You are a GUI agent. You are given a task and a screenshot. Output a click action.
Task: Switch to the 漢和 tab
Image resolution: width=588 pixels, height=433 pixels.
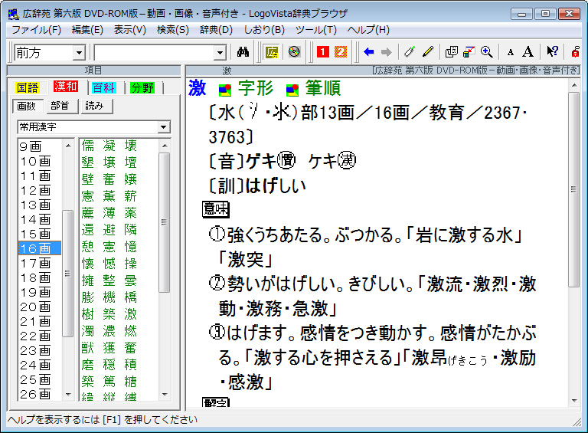(x=66, y=87)
